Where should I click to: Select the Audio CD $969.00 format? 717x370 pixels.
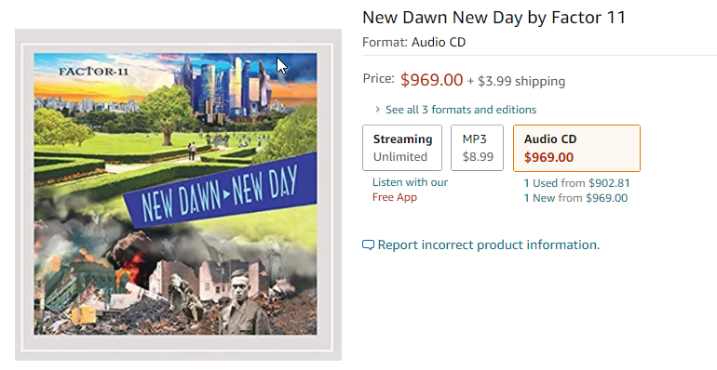576,148
